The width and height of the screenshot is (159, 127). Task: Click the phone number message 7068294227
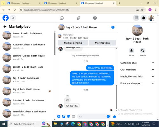72,106
